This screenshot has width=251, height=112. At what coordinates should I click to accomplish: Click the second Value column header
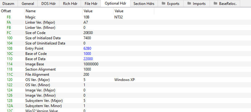(134, 11)
